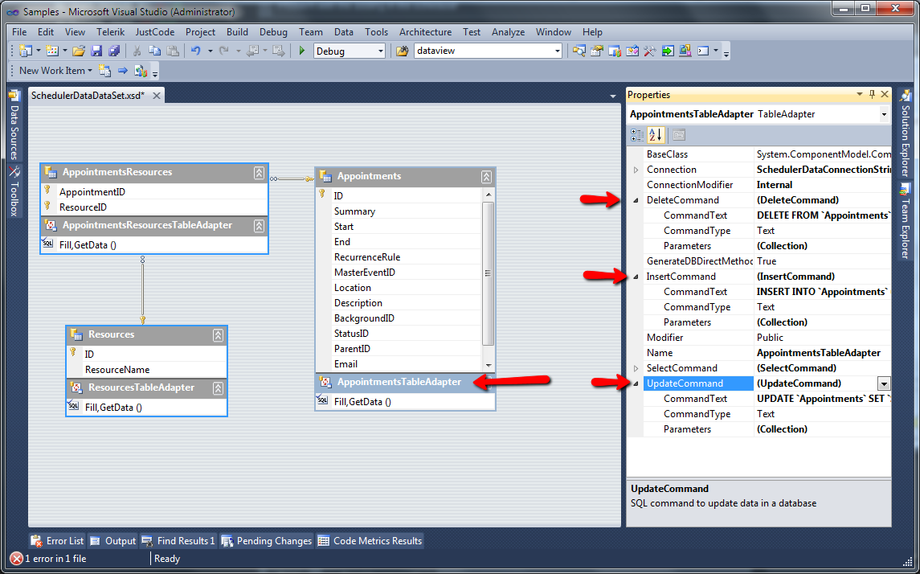
Task: Open the Command Window toolbar icon
Action: (703, 51)
